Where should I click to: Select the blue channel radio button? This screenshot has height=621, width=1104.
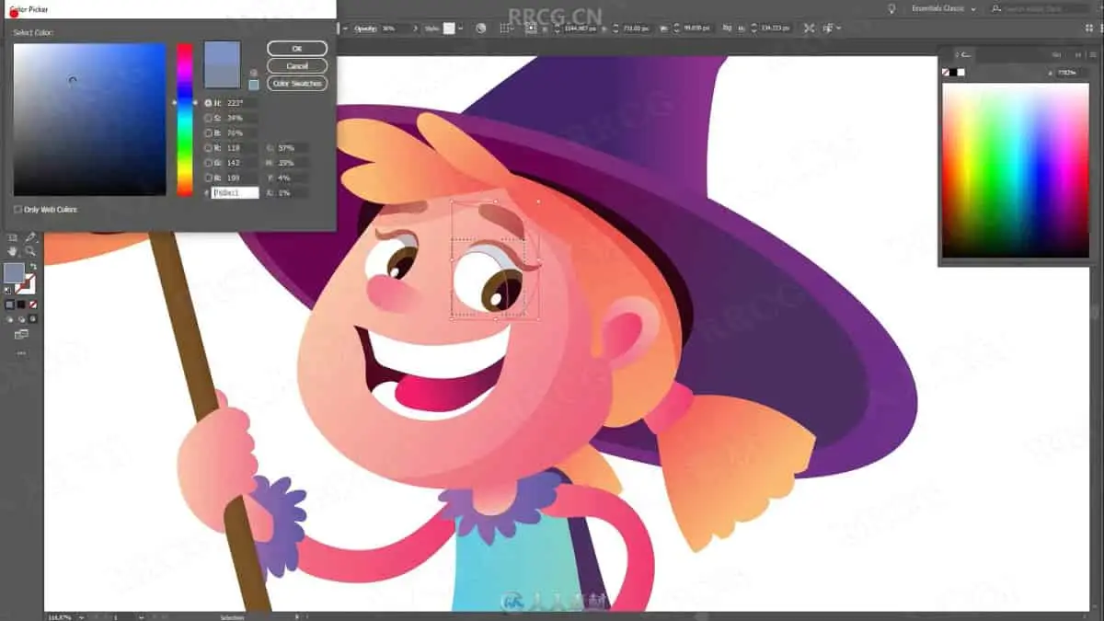[x=209, y=178]
